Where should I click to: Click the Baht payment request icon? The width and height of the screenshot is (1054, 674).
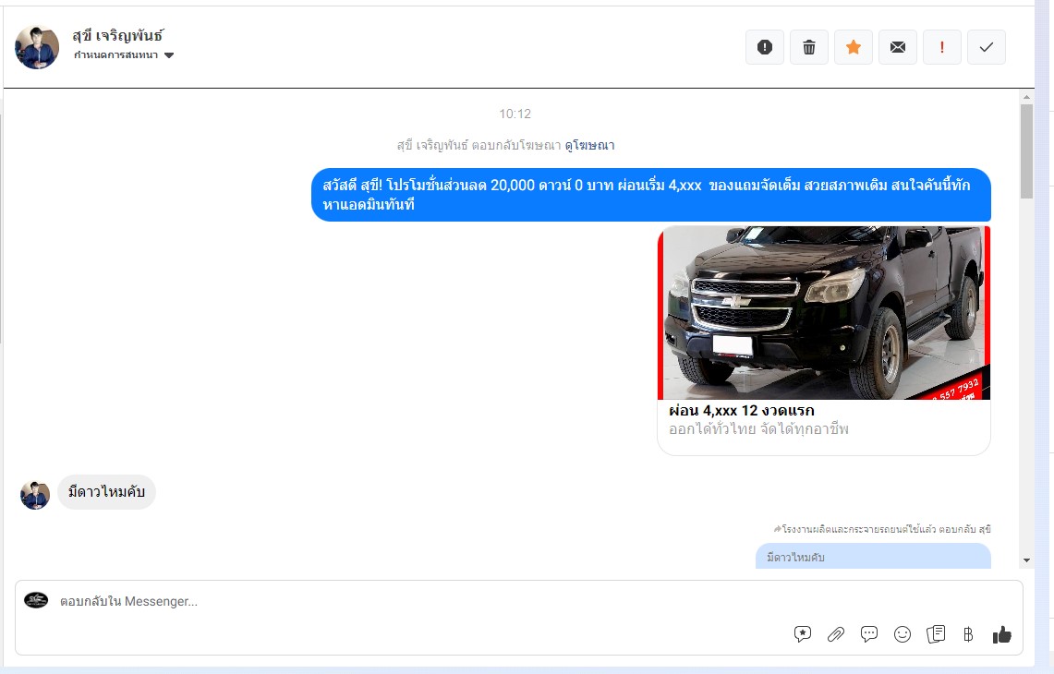coord(968,634)
